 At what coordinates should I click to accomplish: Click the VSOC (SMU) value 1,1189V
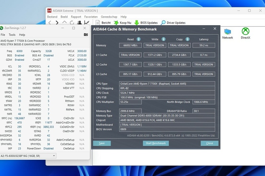[x=82, y=66]
